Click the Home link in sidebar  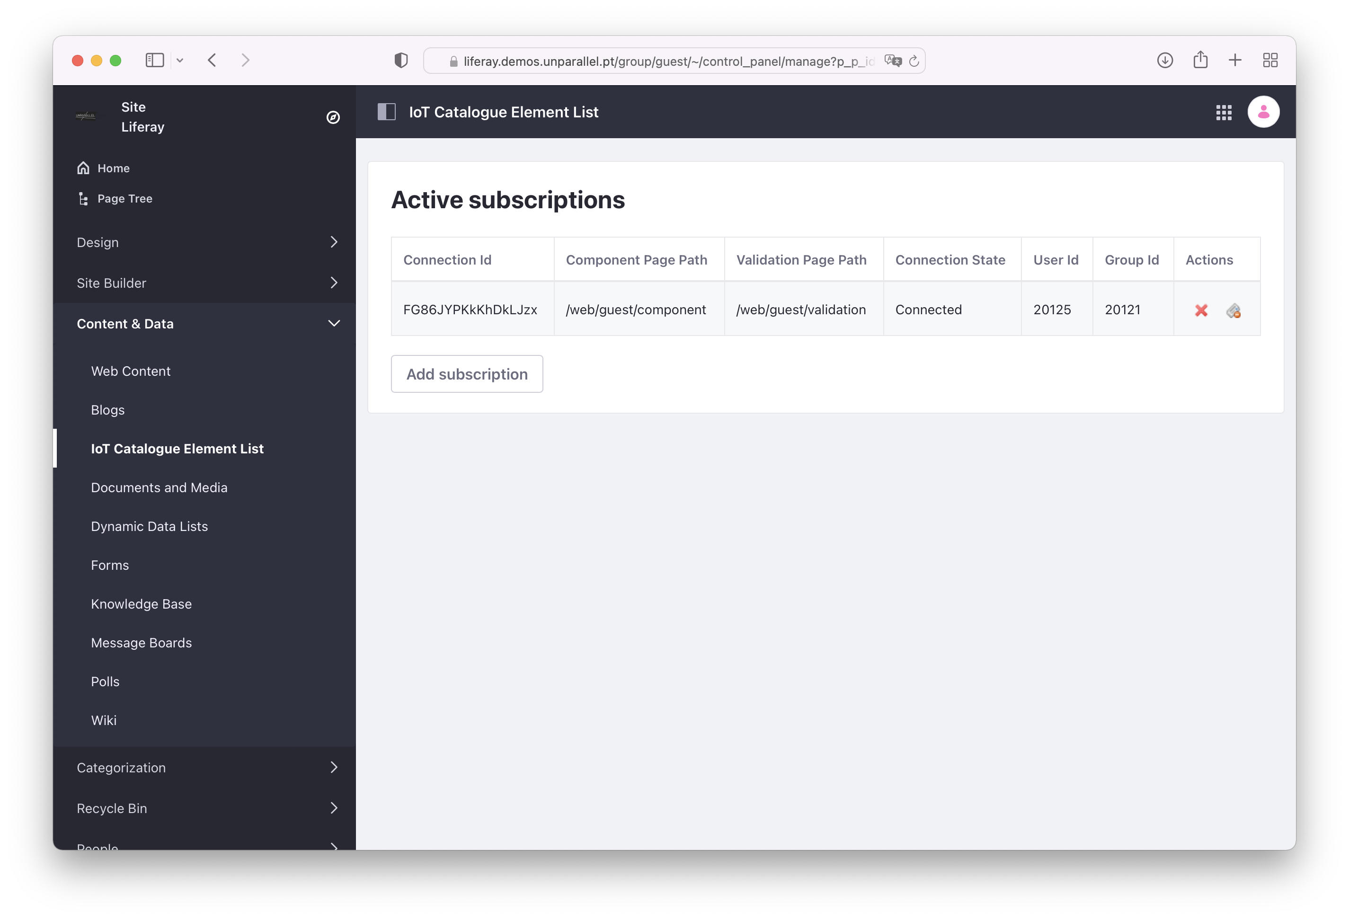coord(113,168)
